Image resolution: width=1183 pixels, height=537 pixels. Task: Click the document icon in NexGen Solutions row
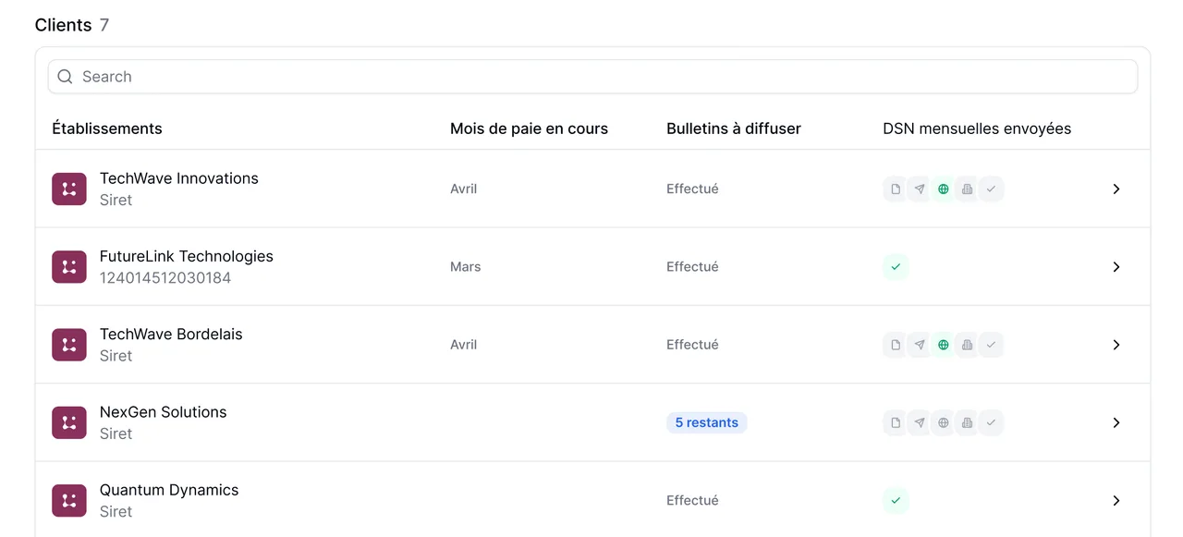[895, 422]
